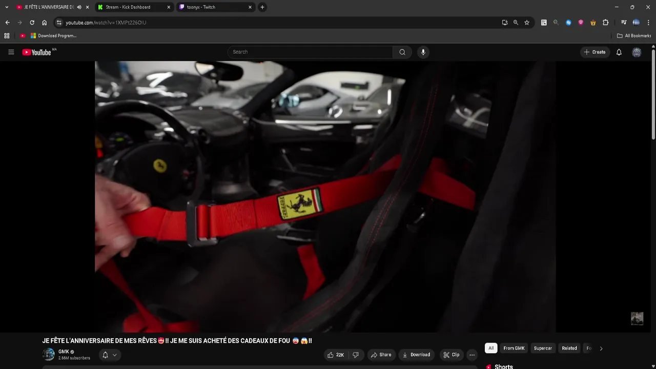Click the zoom magnifier in address bar
656x369 pixels.
click(516, 23)
